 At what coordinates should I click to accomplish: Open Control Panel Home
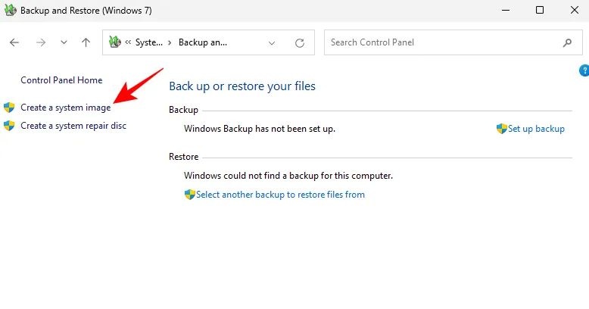pyautogui.click(x=61, y=80)
